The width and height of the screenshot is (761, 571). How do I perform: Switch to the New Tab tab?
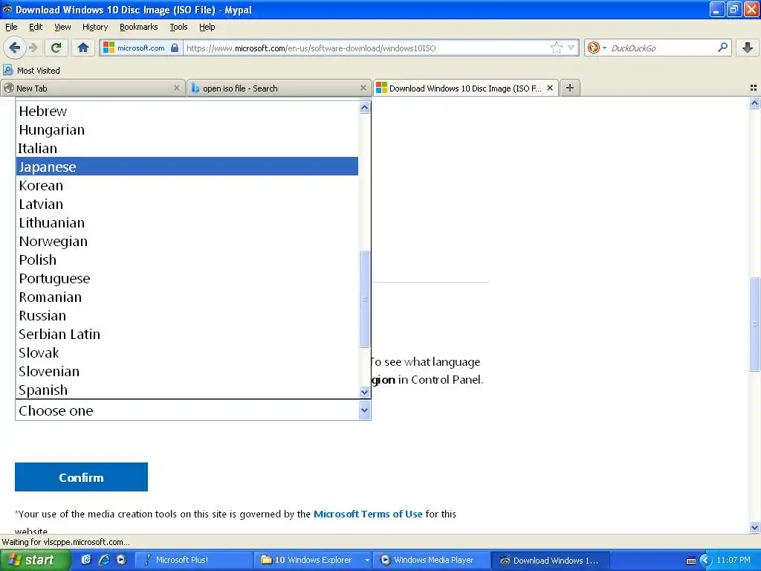pos(92,88)
